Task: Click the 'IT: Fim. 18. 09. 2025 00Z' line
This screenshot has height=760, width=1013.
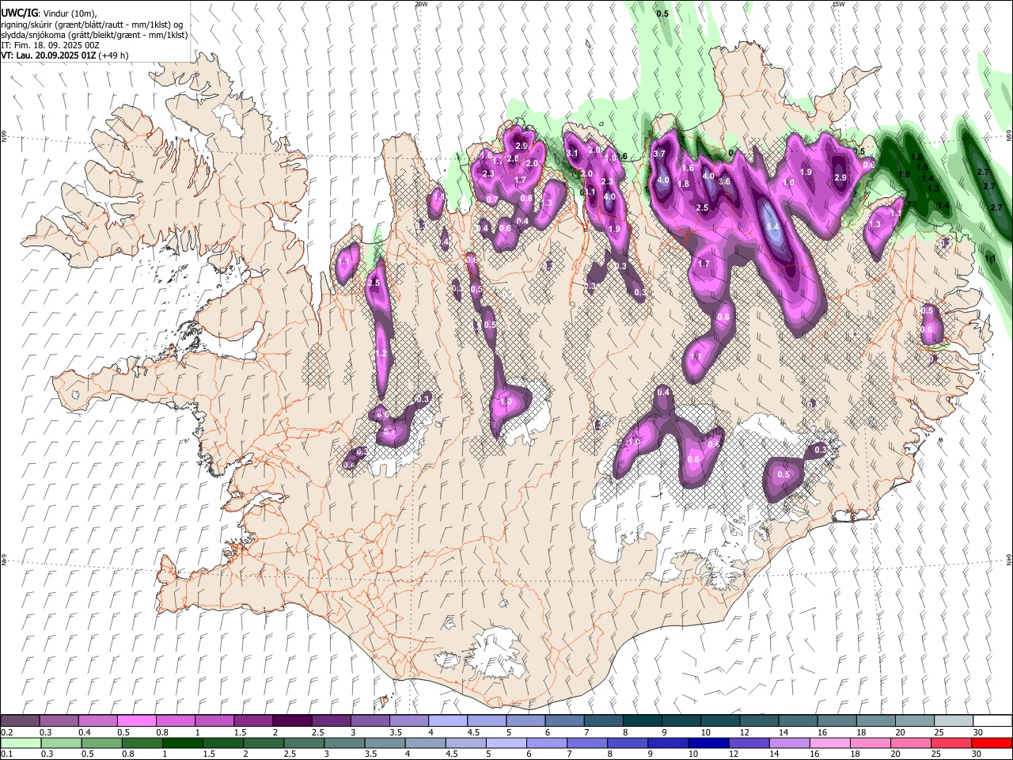Action: 50,45
